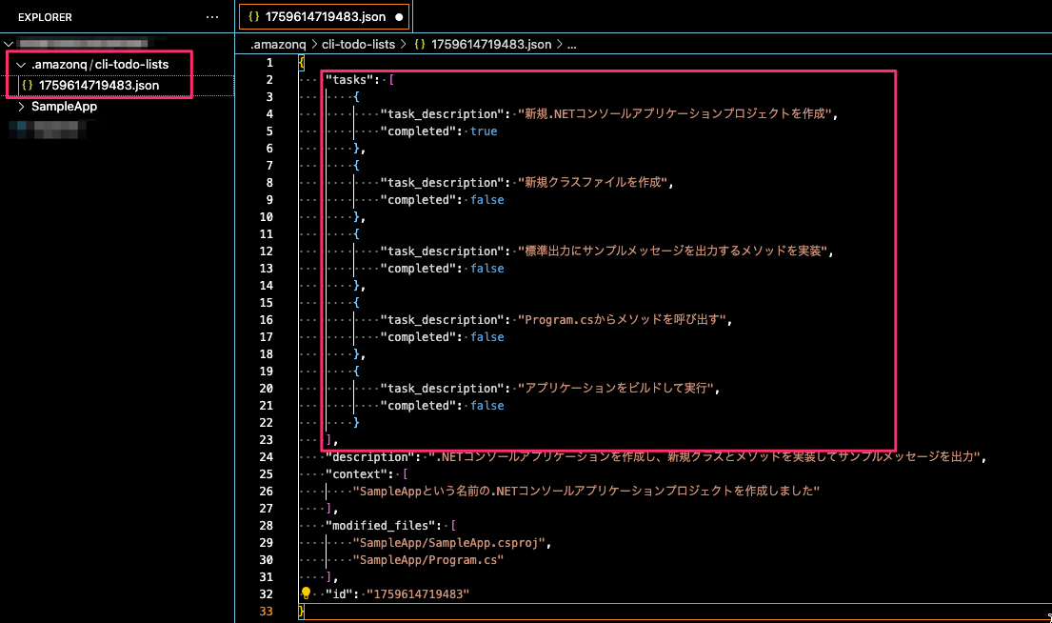Open 1759614719483.json in the Explorer tree
This screenshot has width=1052, height=623.
pyautogui.click(x=99, y=85)
